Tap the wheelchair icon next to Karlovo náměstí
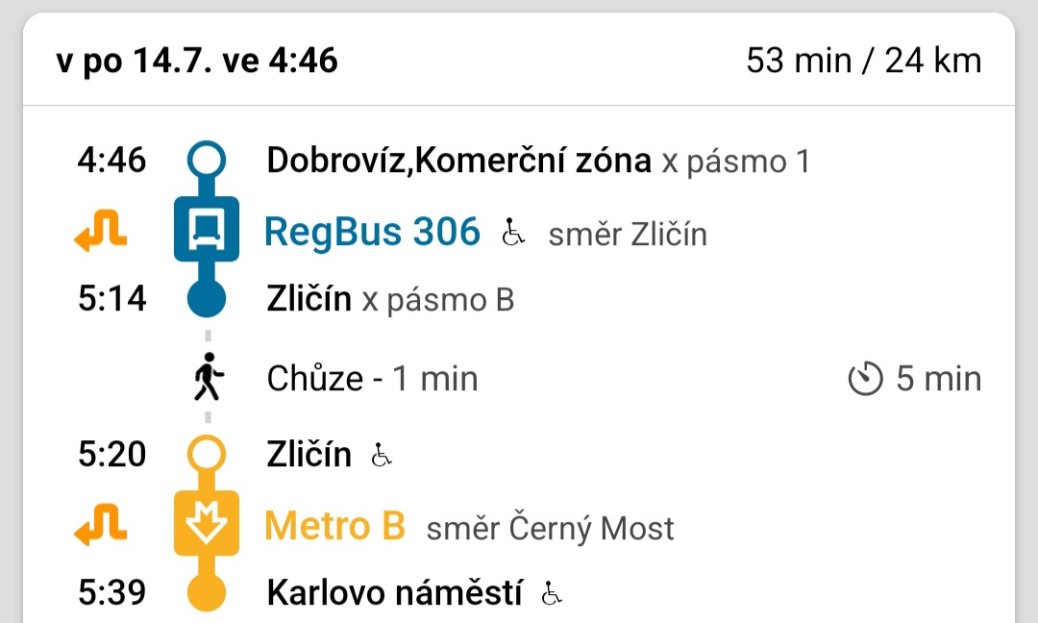Image resolution: width=1038 pixels, height=623 pixels. [x=552, y=593]
